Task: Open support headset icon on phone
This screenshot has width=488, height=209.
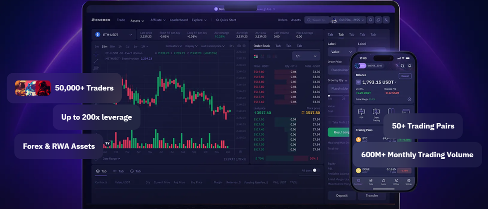Action: coord(403,66)
